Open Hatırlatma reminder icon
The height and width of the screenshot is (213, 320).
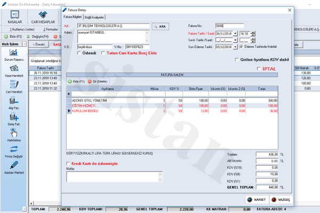[x=14, y=133]
